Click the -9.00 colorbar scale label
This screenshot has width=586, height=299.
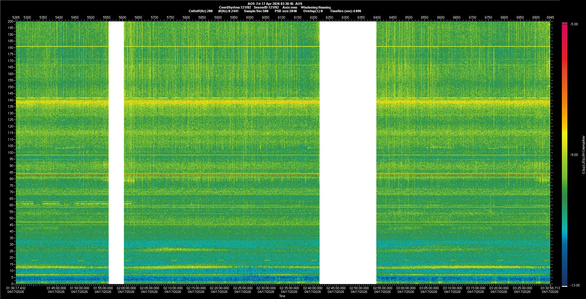(574, 155)
